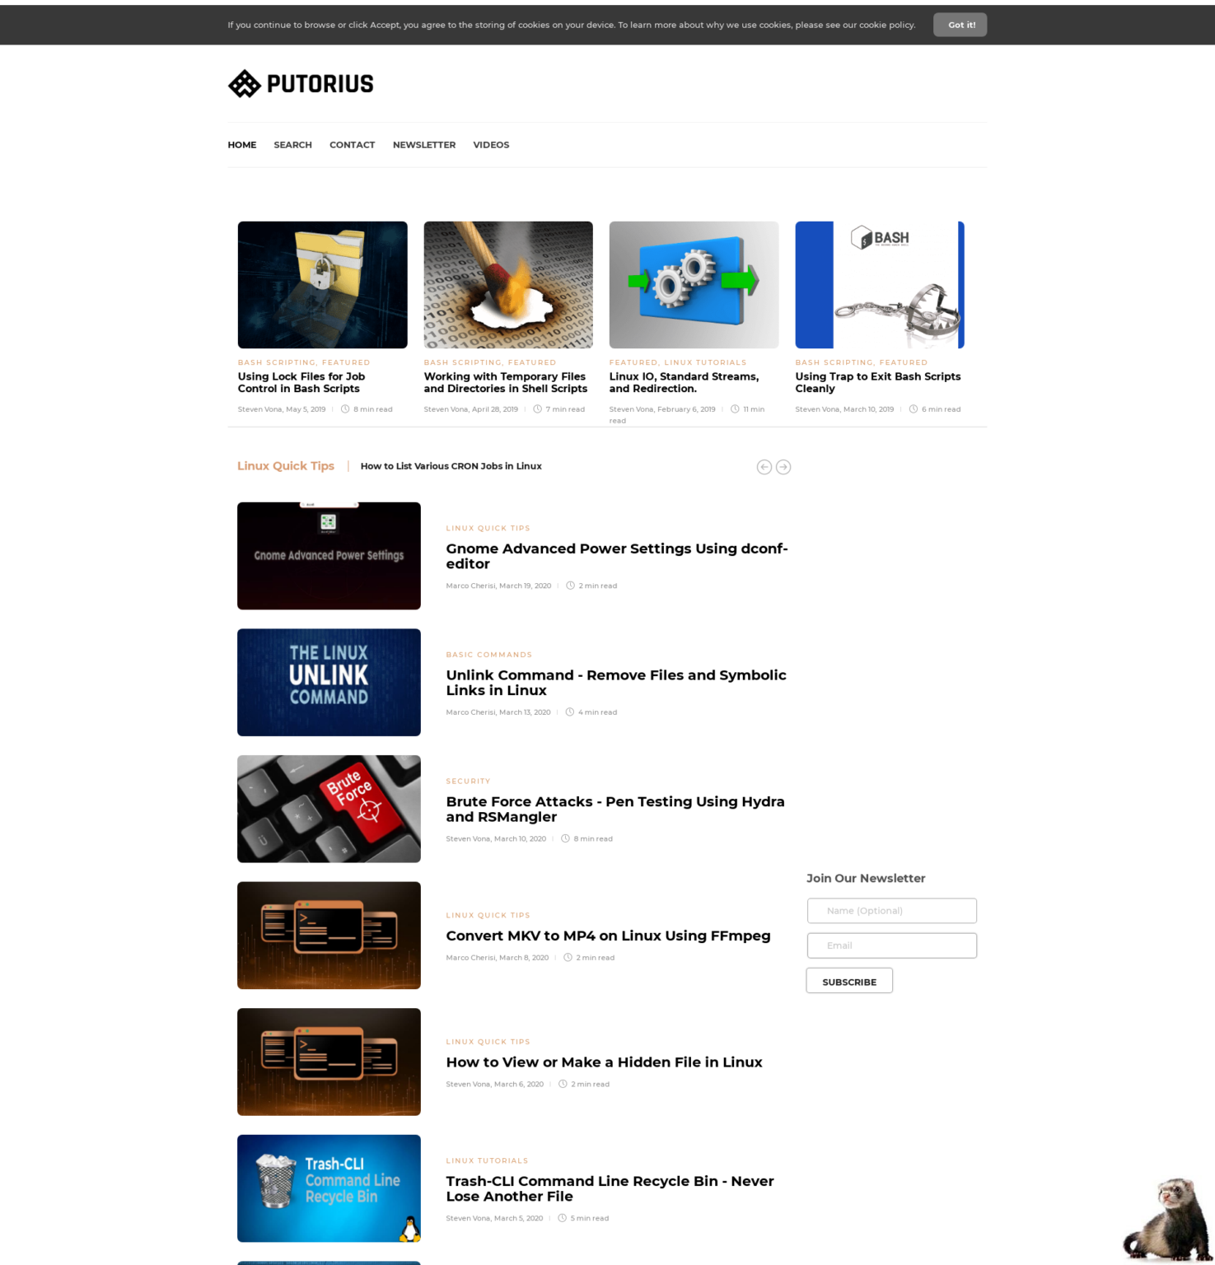Open Brute Force Attacks article title

coord(615,809)
